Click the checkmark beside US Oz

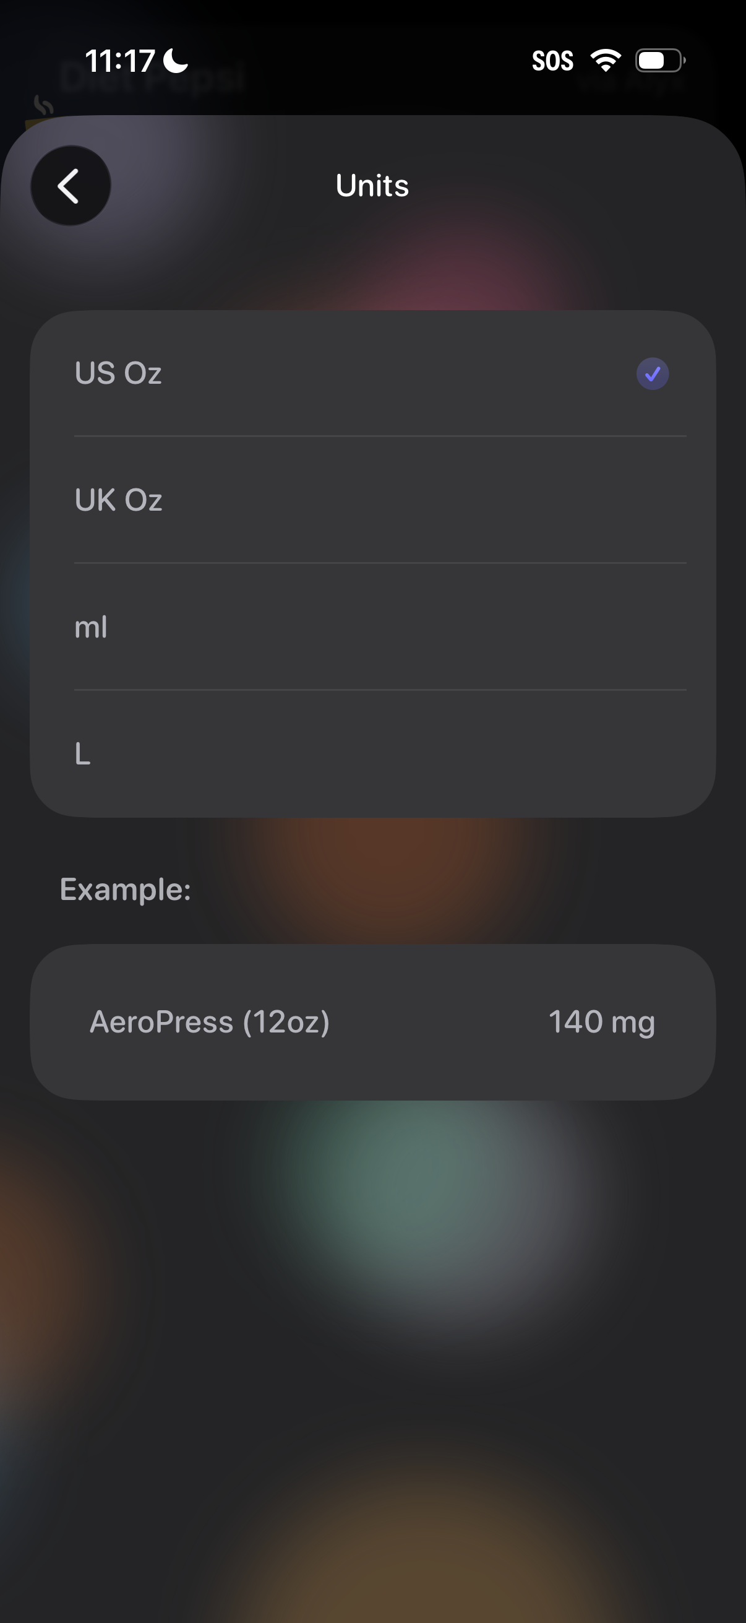(x=652, y=374)
